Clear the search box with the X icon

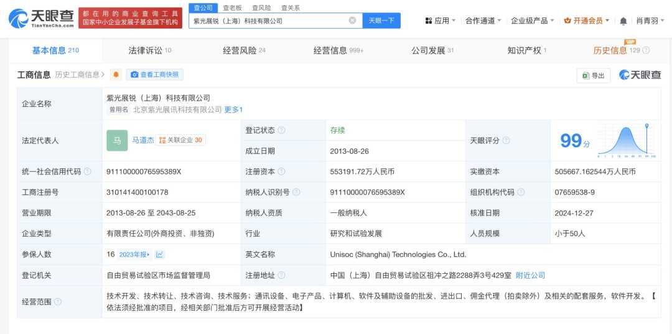352,20
